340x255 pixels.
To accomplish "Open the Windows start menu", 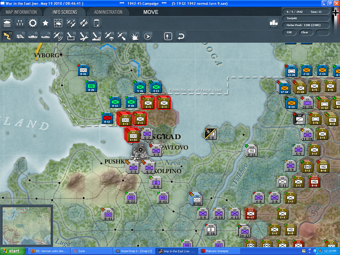I will tap(13, 251).
